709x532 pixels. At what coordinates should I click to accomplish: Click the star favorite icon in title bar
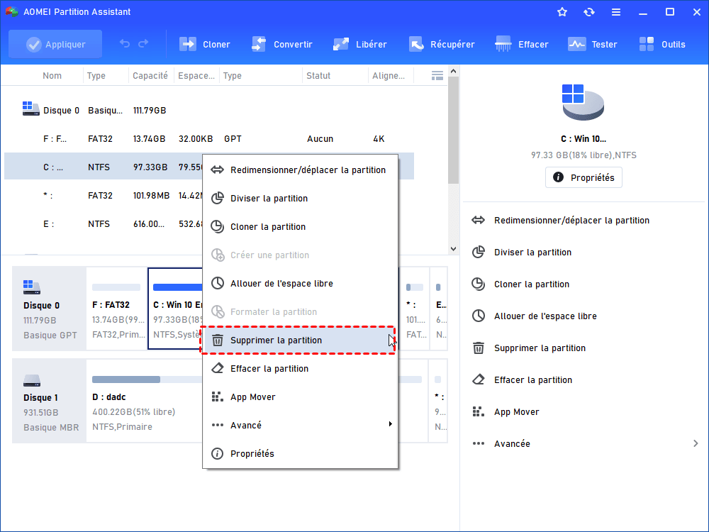tap(562, 12)
